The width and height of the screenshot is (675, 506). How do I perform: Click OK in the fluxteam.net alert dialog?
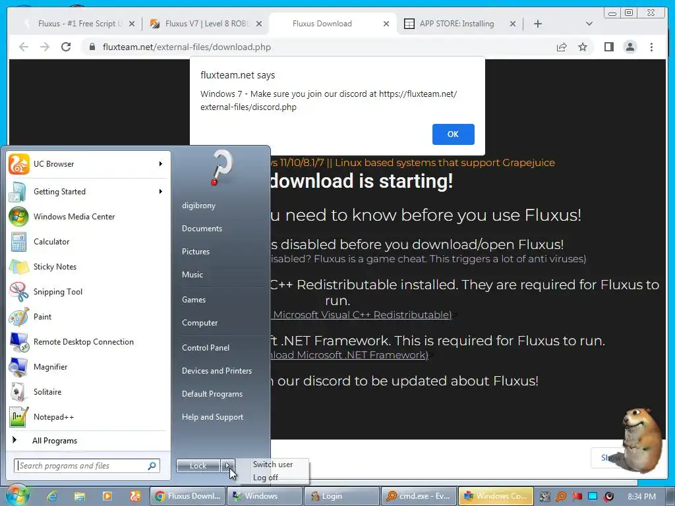[x=453, y=134]
